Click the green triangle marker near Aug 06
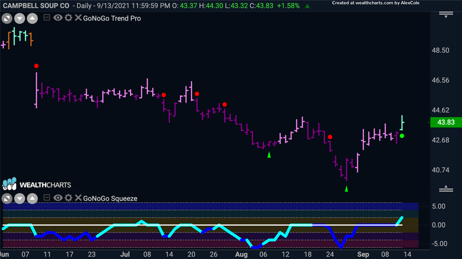The width and height of the screenshot is (462, 259). [x=269, y=155]
